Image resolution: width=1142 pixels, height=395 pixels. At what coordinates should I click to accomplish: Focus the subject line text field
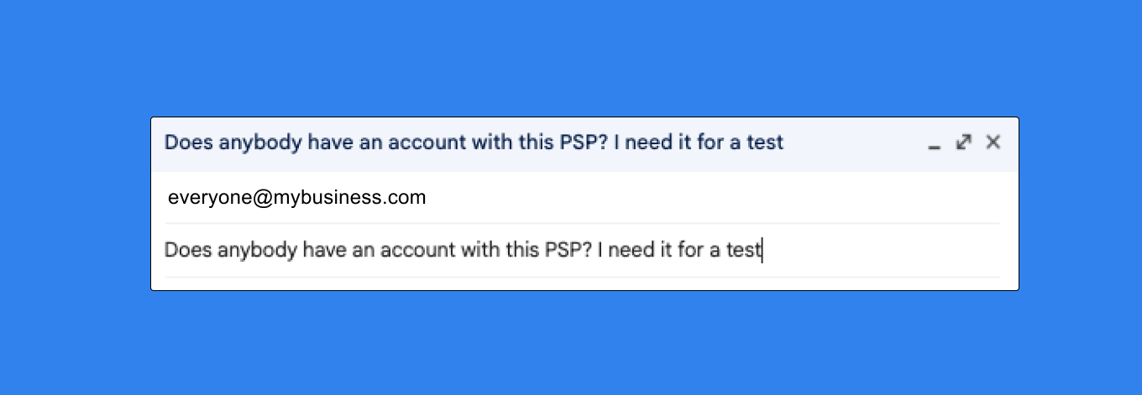pos(462,250)
